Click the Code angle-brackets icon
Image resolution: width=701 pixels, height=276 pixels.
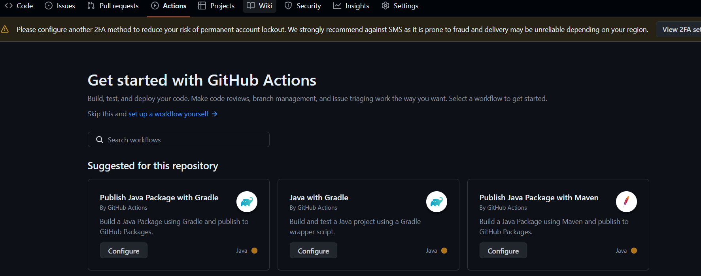click(x=9, y=6)
